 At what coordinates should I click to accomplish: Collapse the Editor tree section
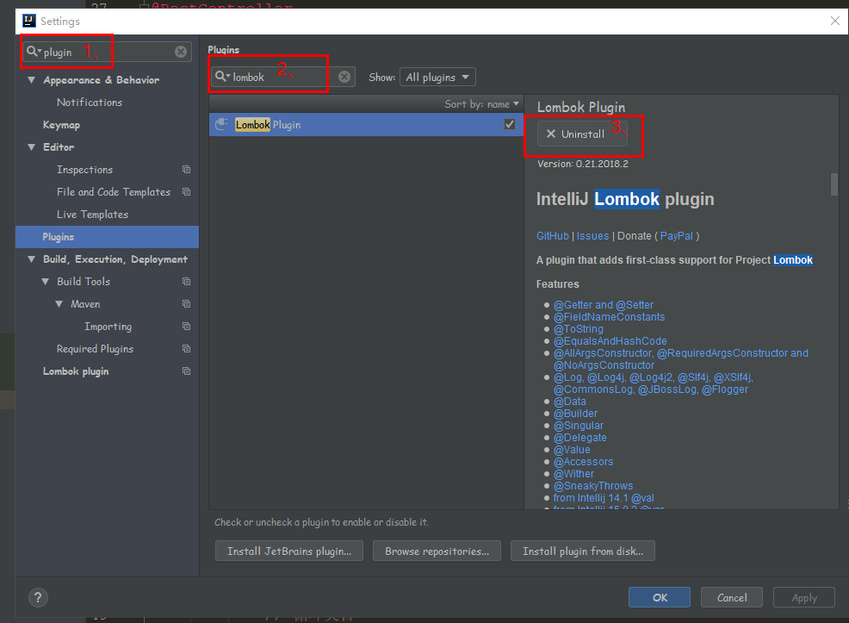pyautogui.click(x=31, y=146)
